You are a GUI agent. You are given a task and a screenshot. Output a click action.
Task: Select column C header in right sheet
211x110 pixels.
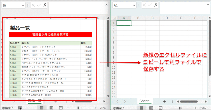pyautogui.click(x=153, y=18)
